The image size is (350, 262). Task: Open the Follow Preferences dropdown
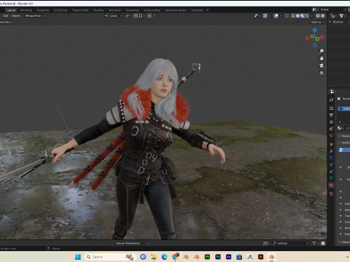click(x=131, y=243)
